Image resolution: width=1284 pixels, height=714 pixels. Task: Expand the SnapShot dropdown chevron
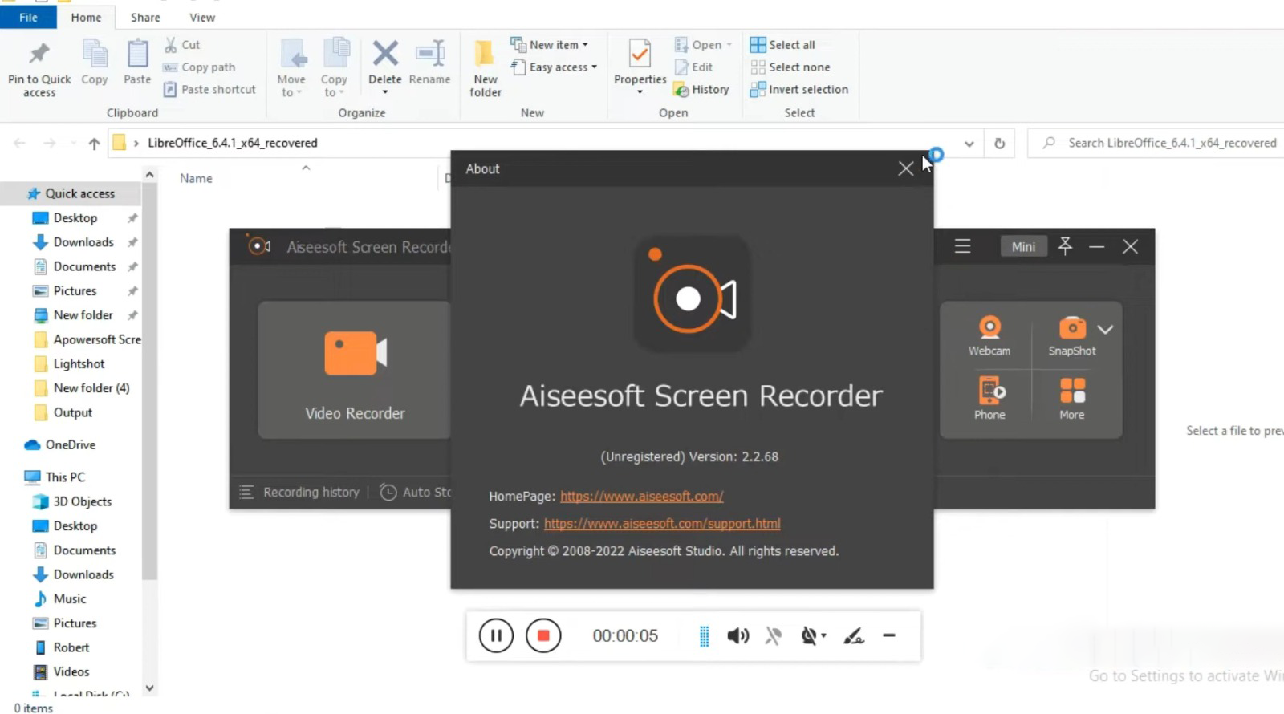point(1105,329)
